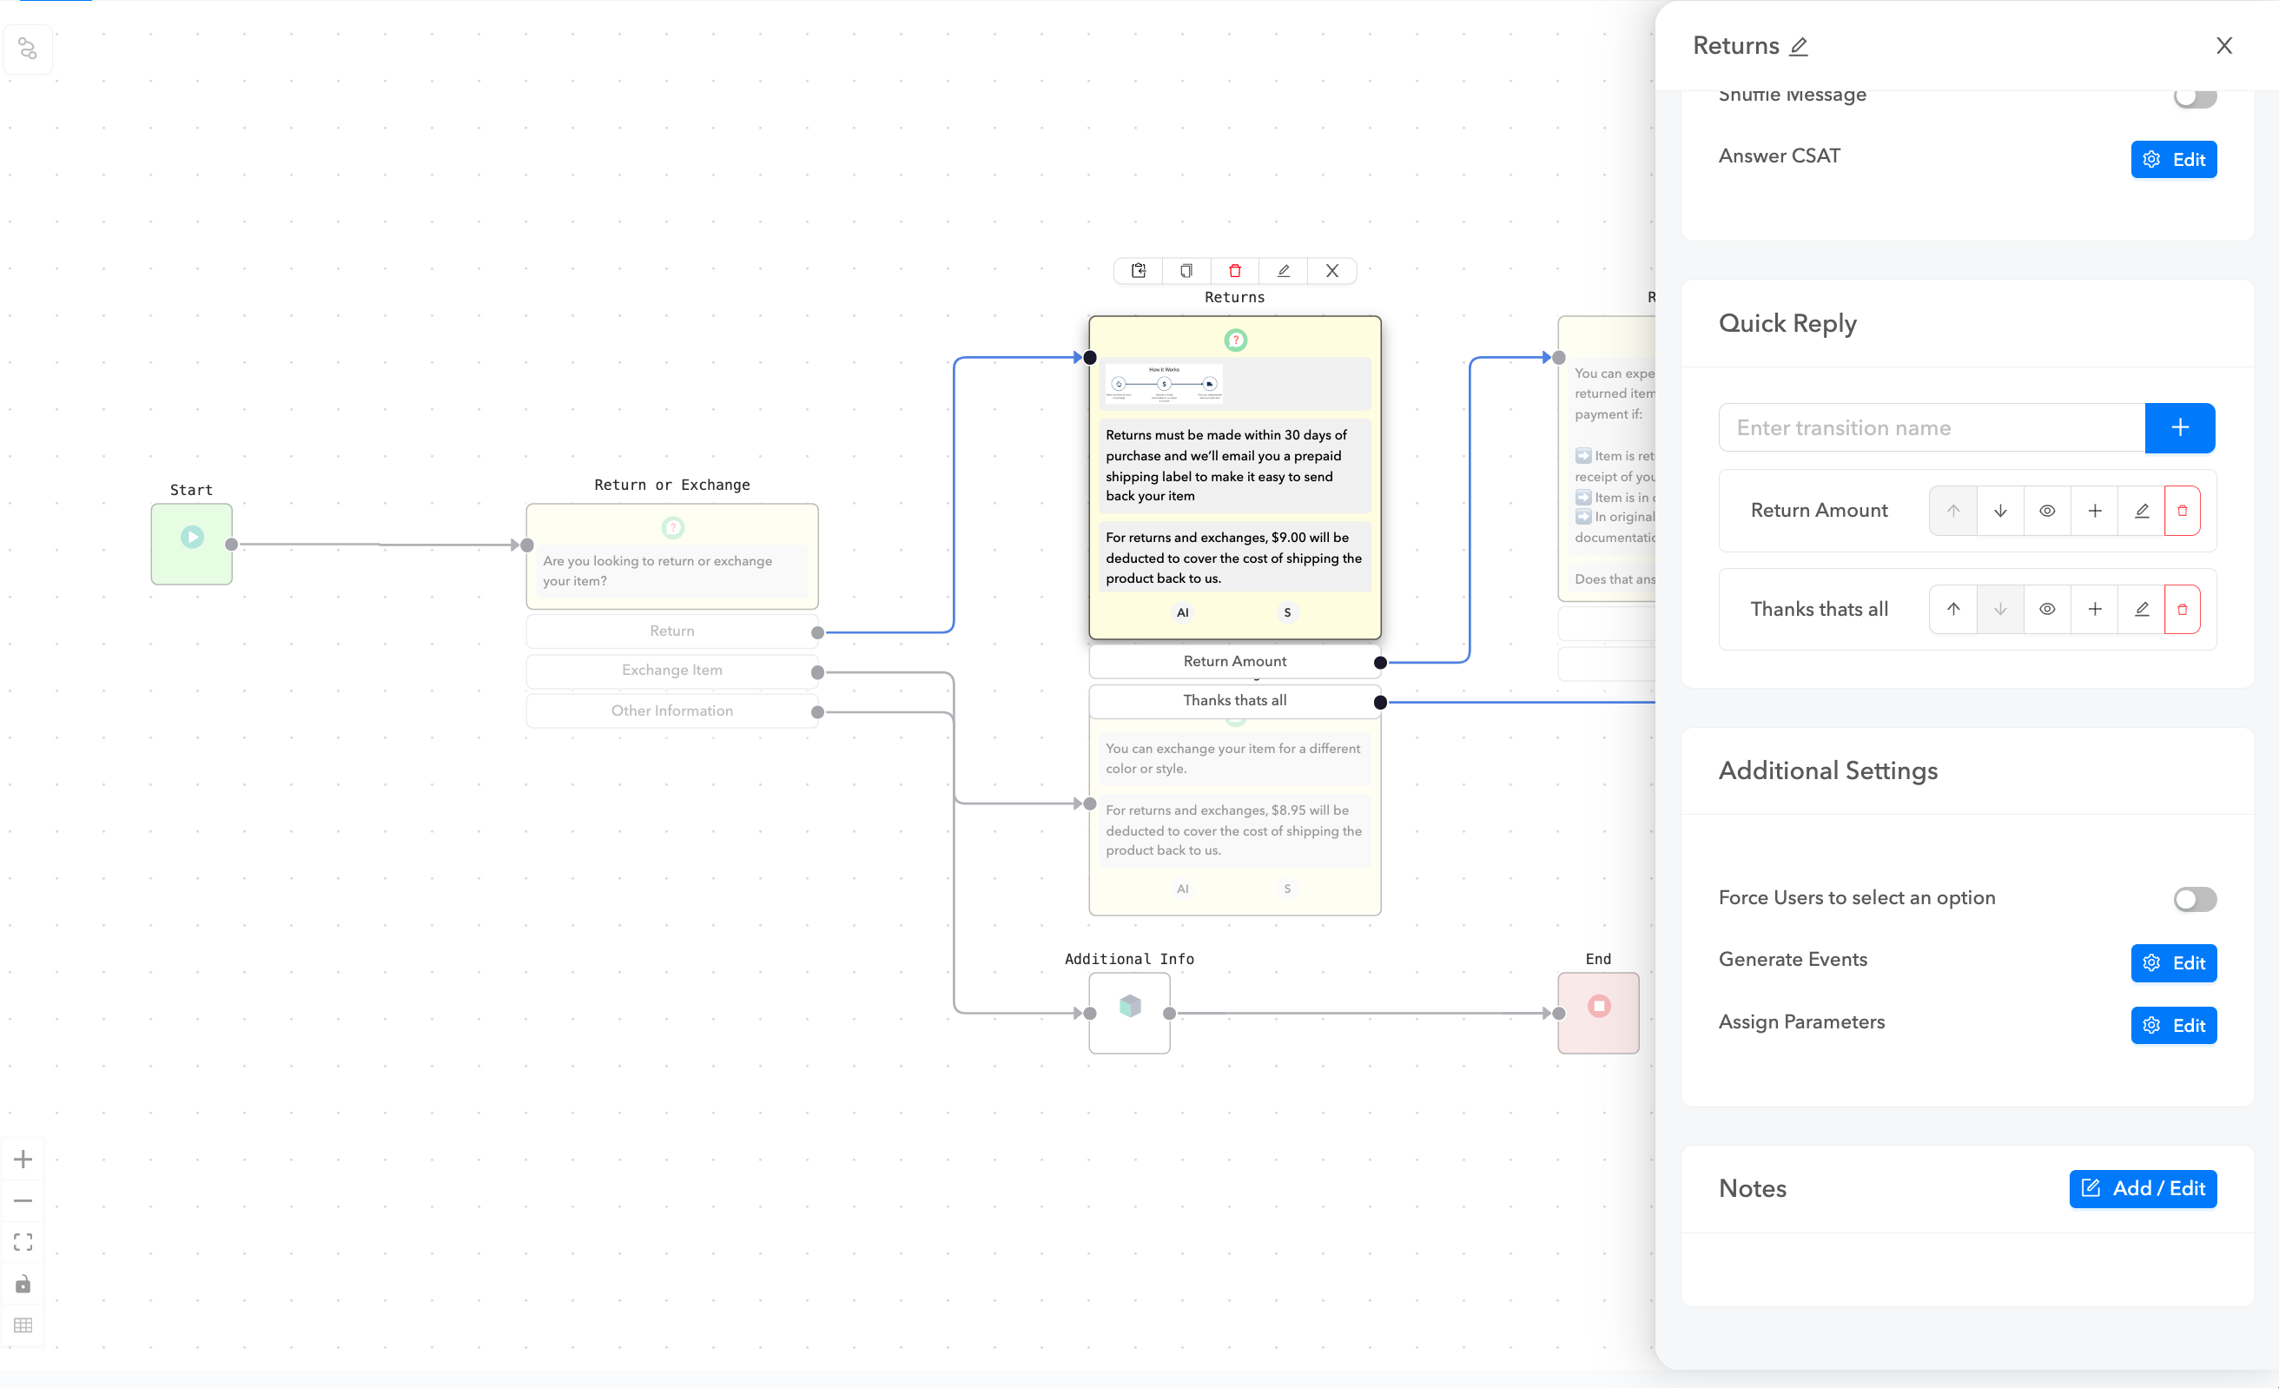Viewport: 2279px width, 1388px height.
Task: Click Add / Edit button for Notes
Action: [2142, 1188]
